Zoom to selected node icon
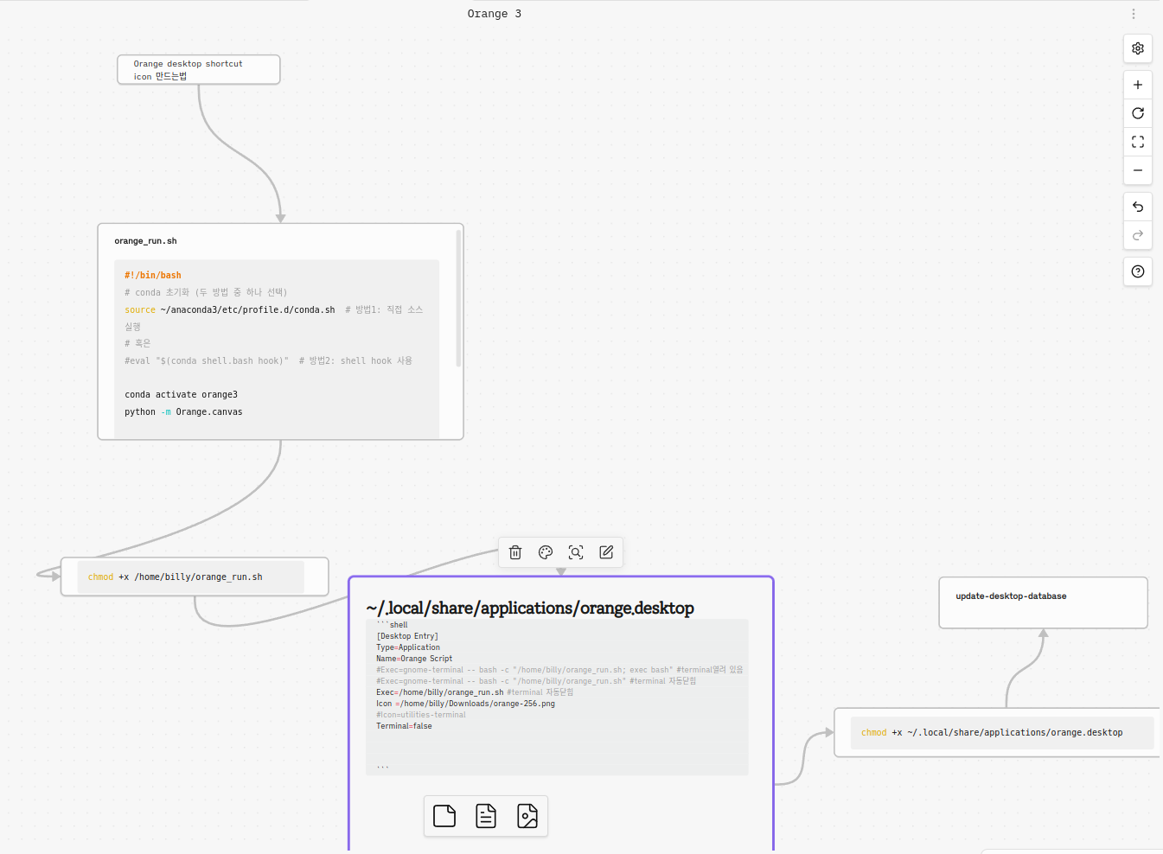 (x=576, y=552)
